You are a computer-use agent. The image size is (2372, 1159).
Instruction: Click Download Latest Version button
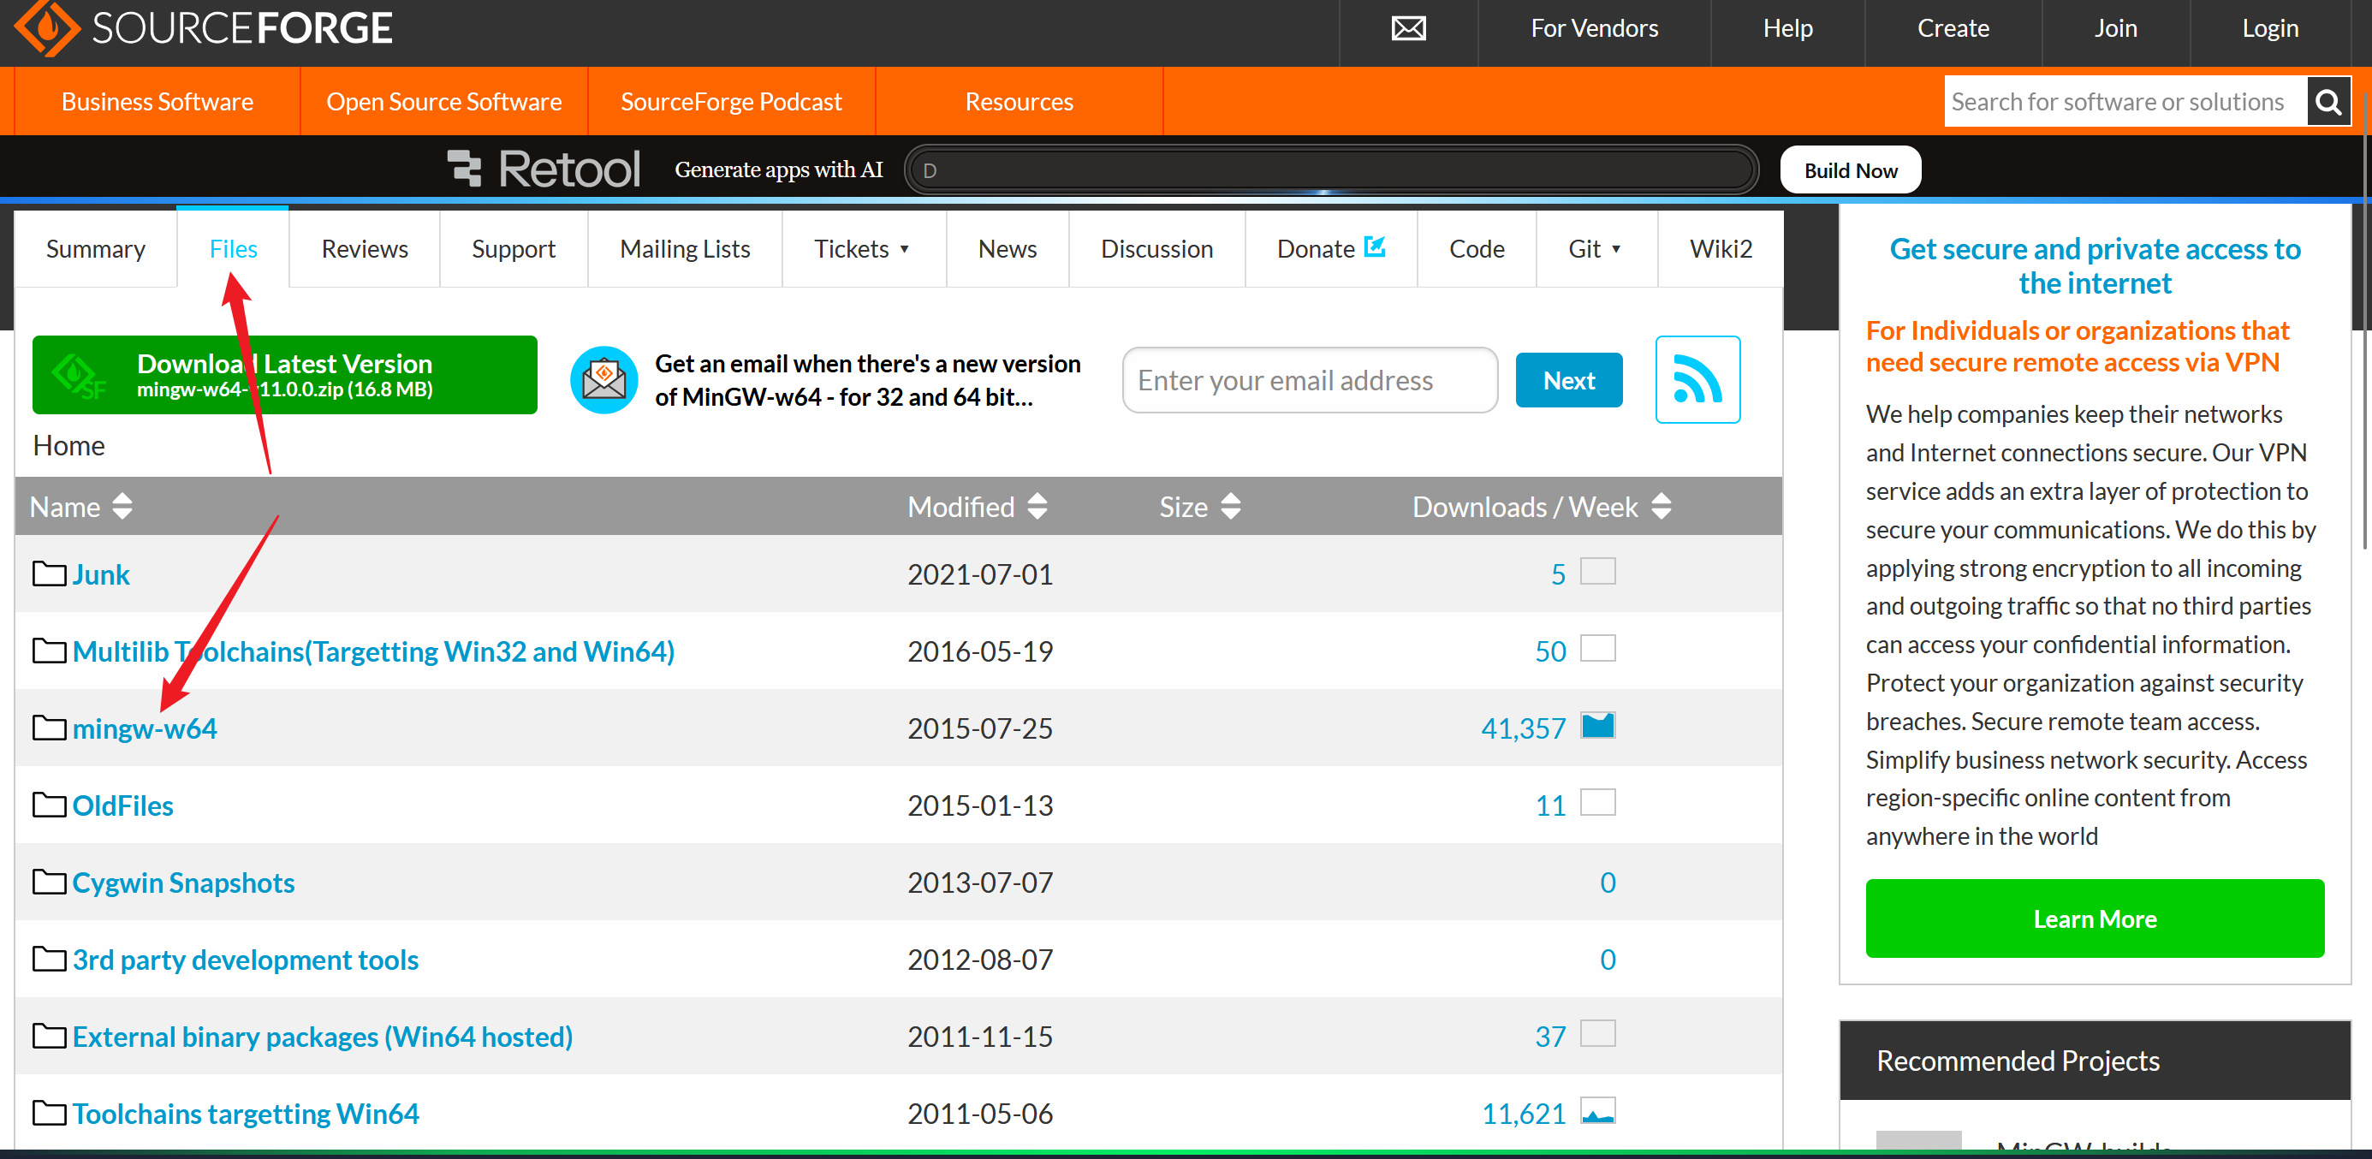[x=284, y=375]
